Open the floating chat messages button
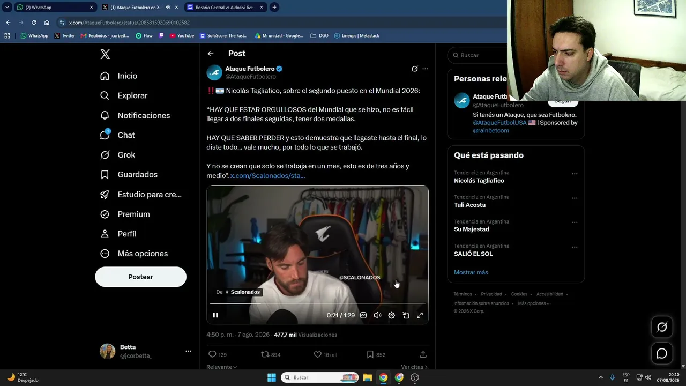 tap(662, 353)
